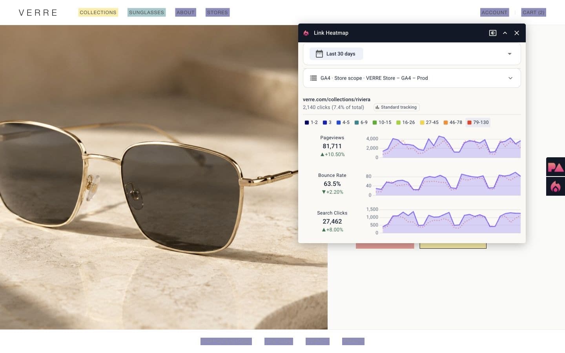Open SUNGLASSES in the site navigation

[x=146, y=13]
